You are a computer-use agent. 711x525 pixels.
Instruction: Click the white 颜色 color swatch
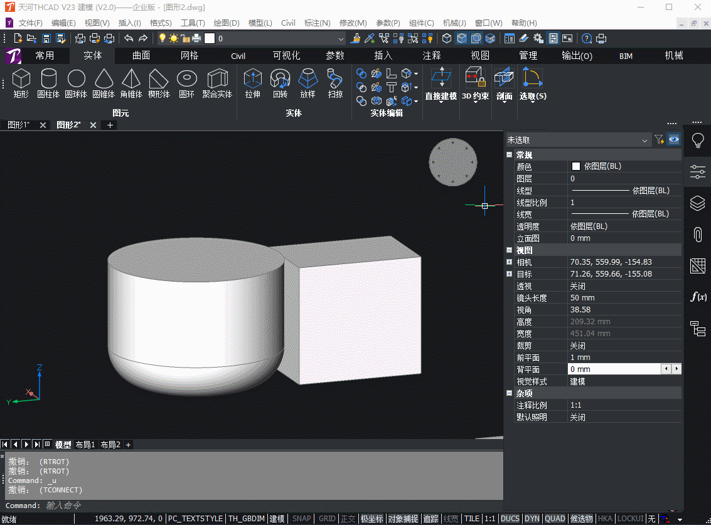click(576, 166)
